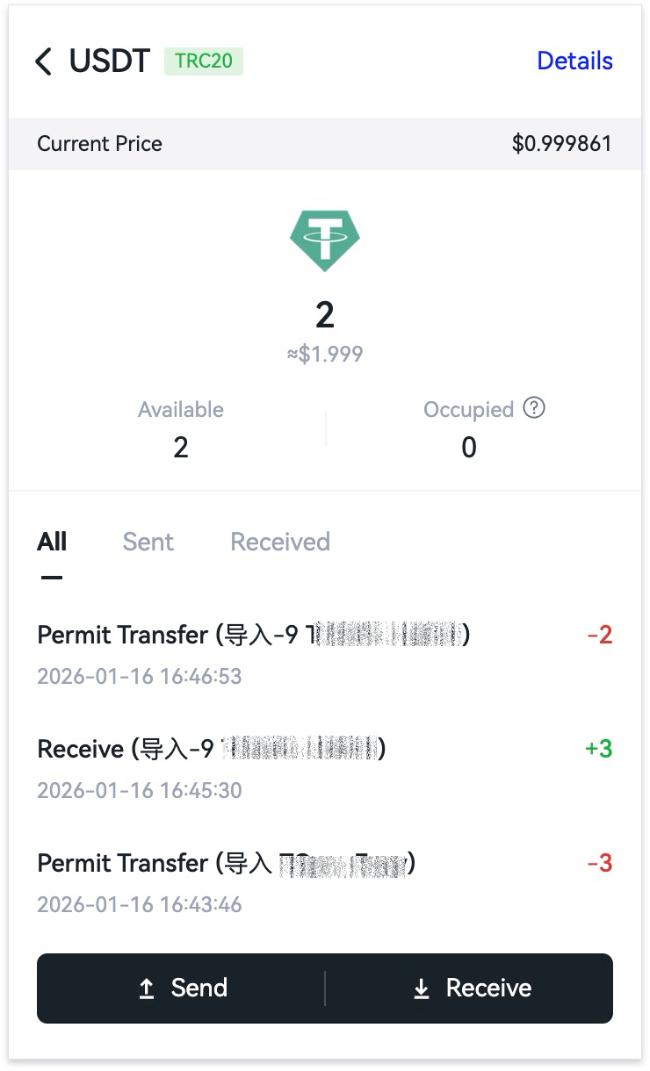This screenshot has width=650, height=1071.
Task: Click the USDT title text
Action: [x=110, y=61]
